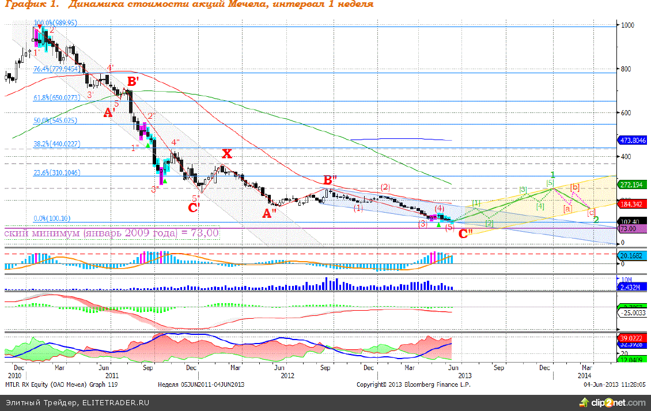
Task: Select the red 184.342 price tag
Action: pyautogui.click(x=633, y=203)
